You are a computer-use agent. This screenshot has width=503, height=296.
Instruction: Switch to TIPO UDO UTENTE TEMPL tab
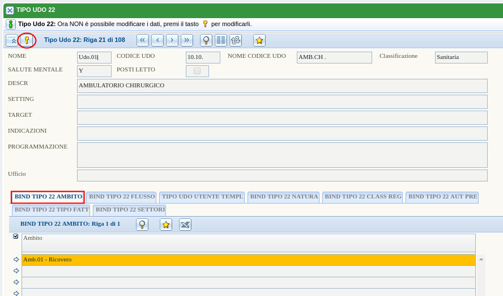[x=202, y=197]
